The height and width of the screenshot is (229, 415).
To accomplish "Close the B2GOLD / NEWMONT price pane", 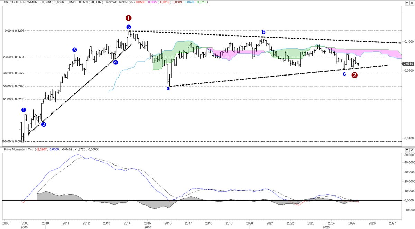I will pyautogui.click(x=412, y=2).
